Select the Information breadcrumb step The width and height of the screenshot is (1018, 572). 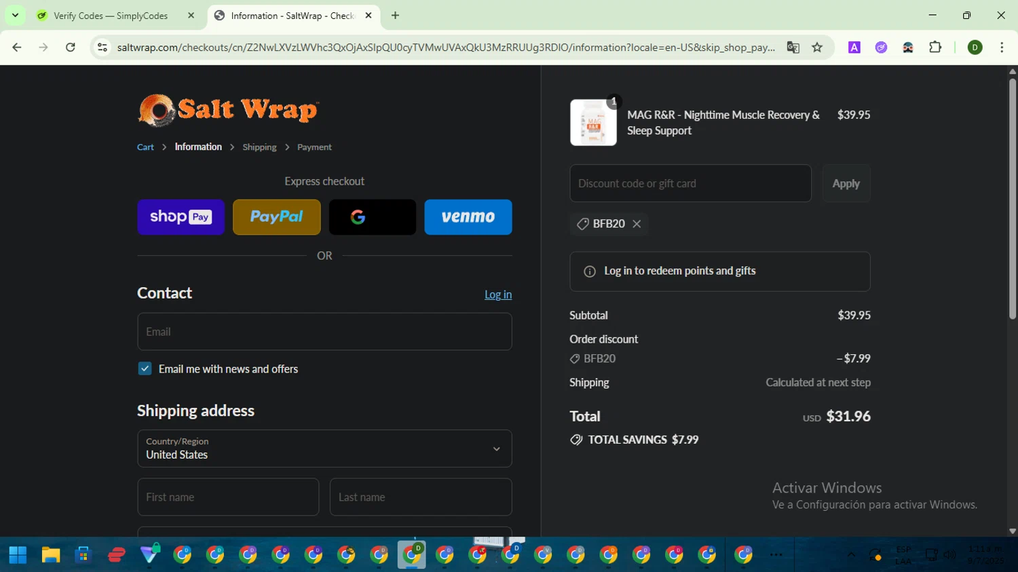(x=198, y=147)
